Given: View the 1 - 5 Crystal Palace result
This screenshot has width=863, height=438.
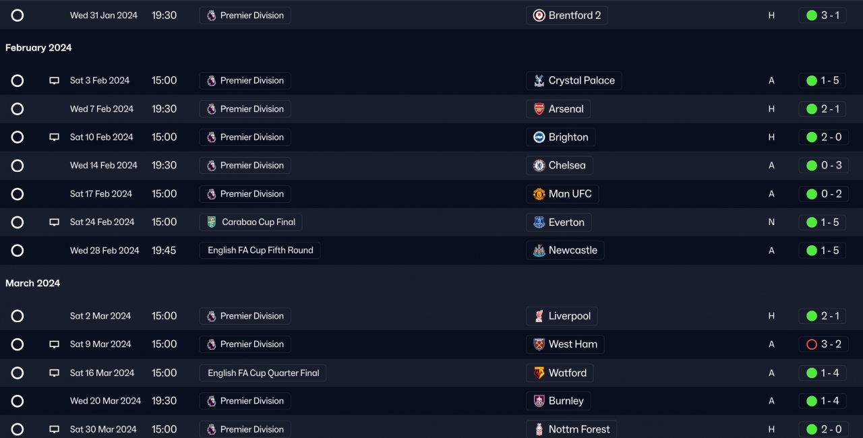Looking at the screenshot, I should point(823,81).
